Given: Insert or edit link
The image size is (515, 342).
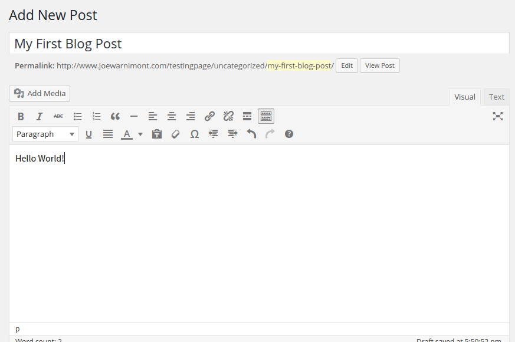Looking at the screenshot, I should tap(209, 116).
